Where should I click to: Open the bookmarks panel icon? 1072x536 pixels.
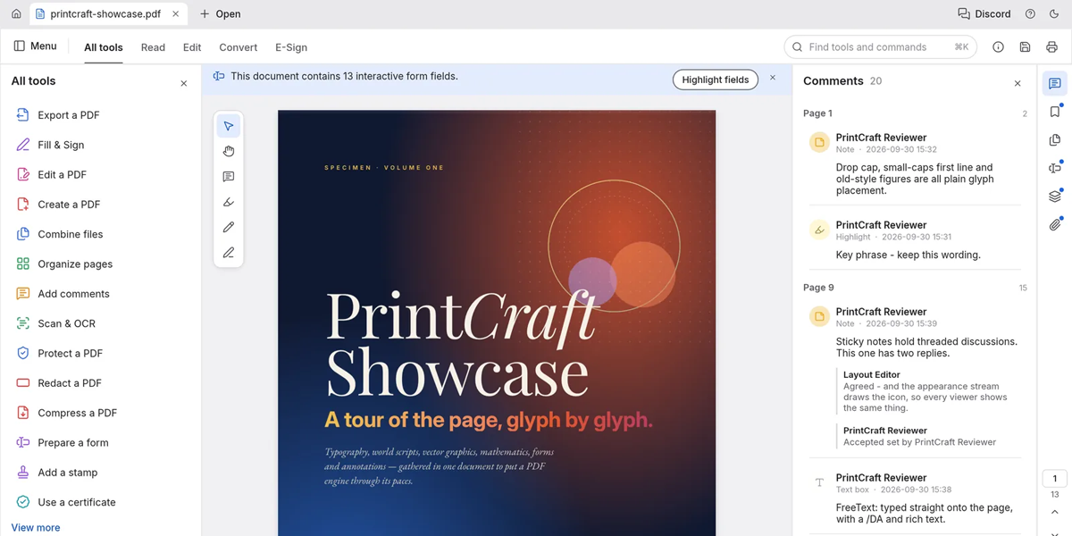pyautogui.click(x=1055, y=112)
